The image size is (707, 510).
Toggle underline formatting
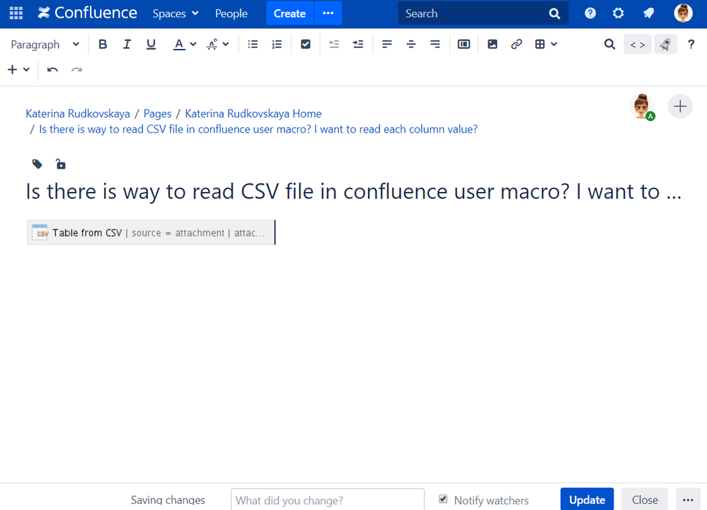click(151, 44)
